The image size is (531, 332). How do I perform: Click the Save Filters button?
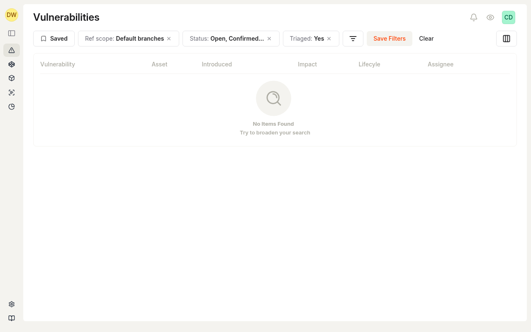[x=389, y=38]
